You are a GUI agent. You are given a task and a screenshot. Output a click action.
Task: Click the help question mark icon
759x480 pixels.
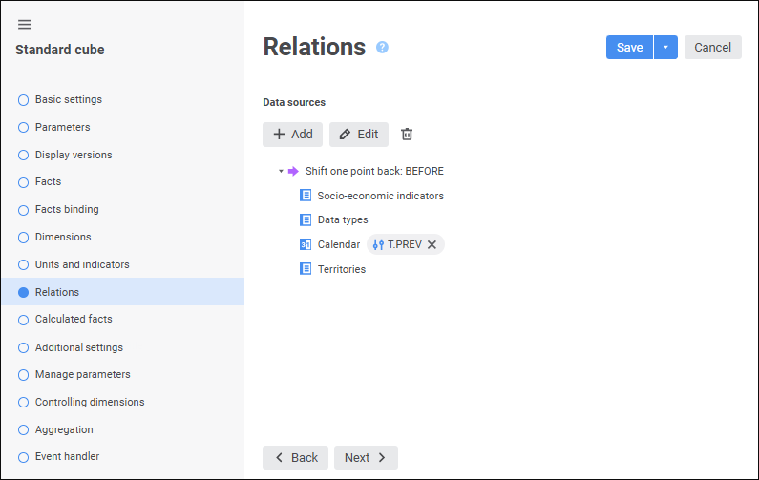coord(382,47)
